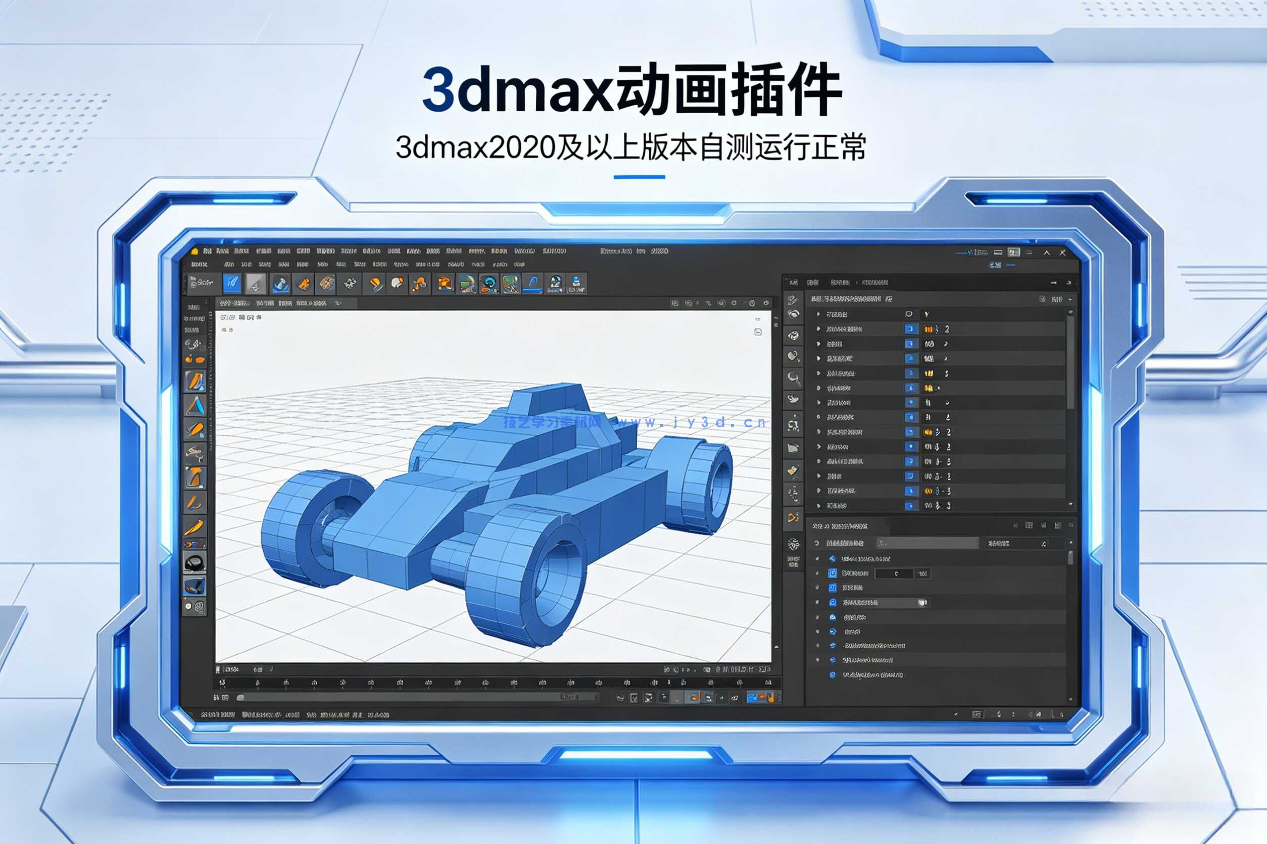Click the yellow app logo in the title bar
This screenshot has height=844, width=1267.
194,251
